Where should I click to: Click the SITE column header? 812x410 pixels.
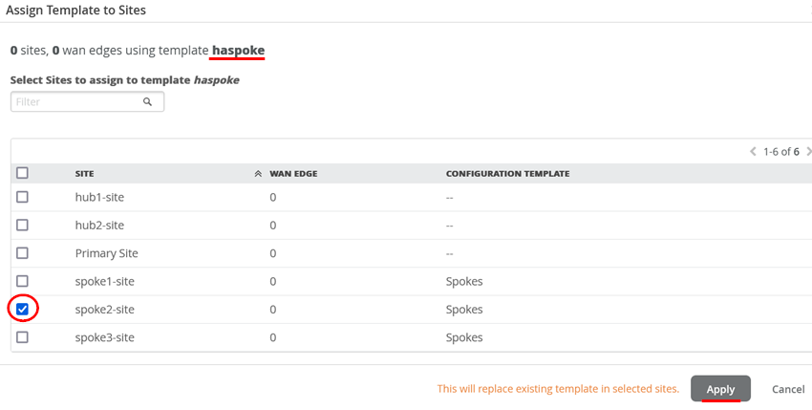(x=84, y=174)
